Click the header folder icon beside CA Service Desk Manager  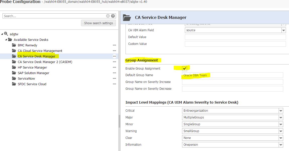coord(127,18)
